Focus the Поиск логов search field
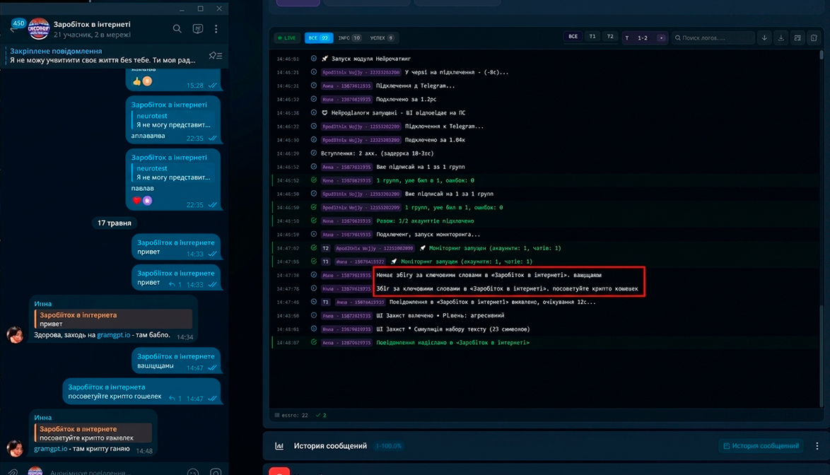The image size is (830, 475). coord(713,38)
